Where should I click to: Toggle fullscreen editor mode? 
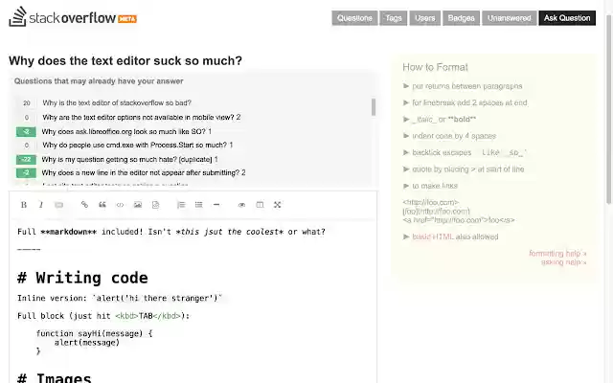pyautogui.click(x=277, y=205)
